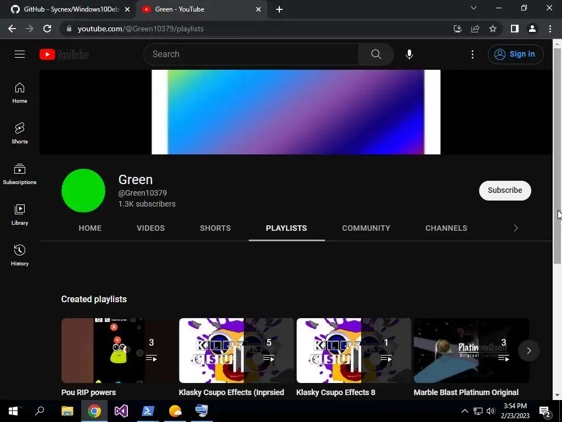This screenshot has width=562, height=422.
Task: Open Windows Start menu
Action: (13, 411)
